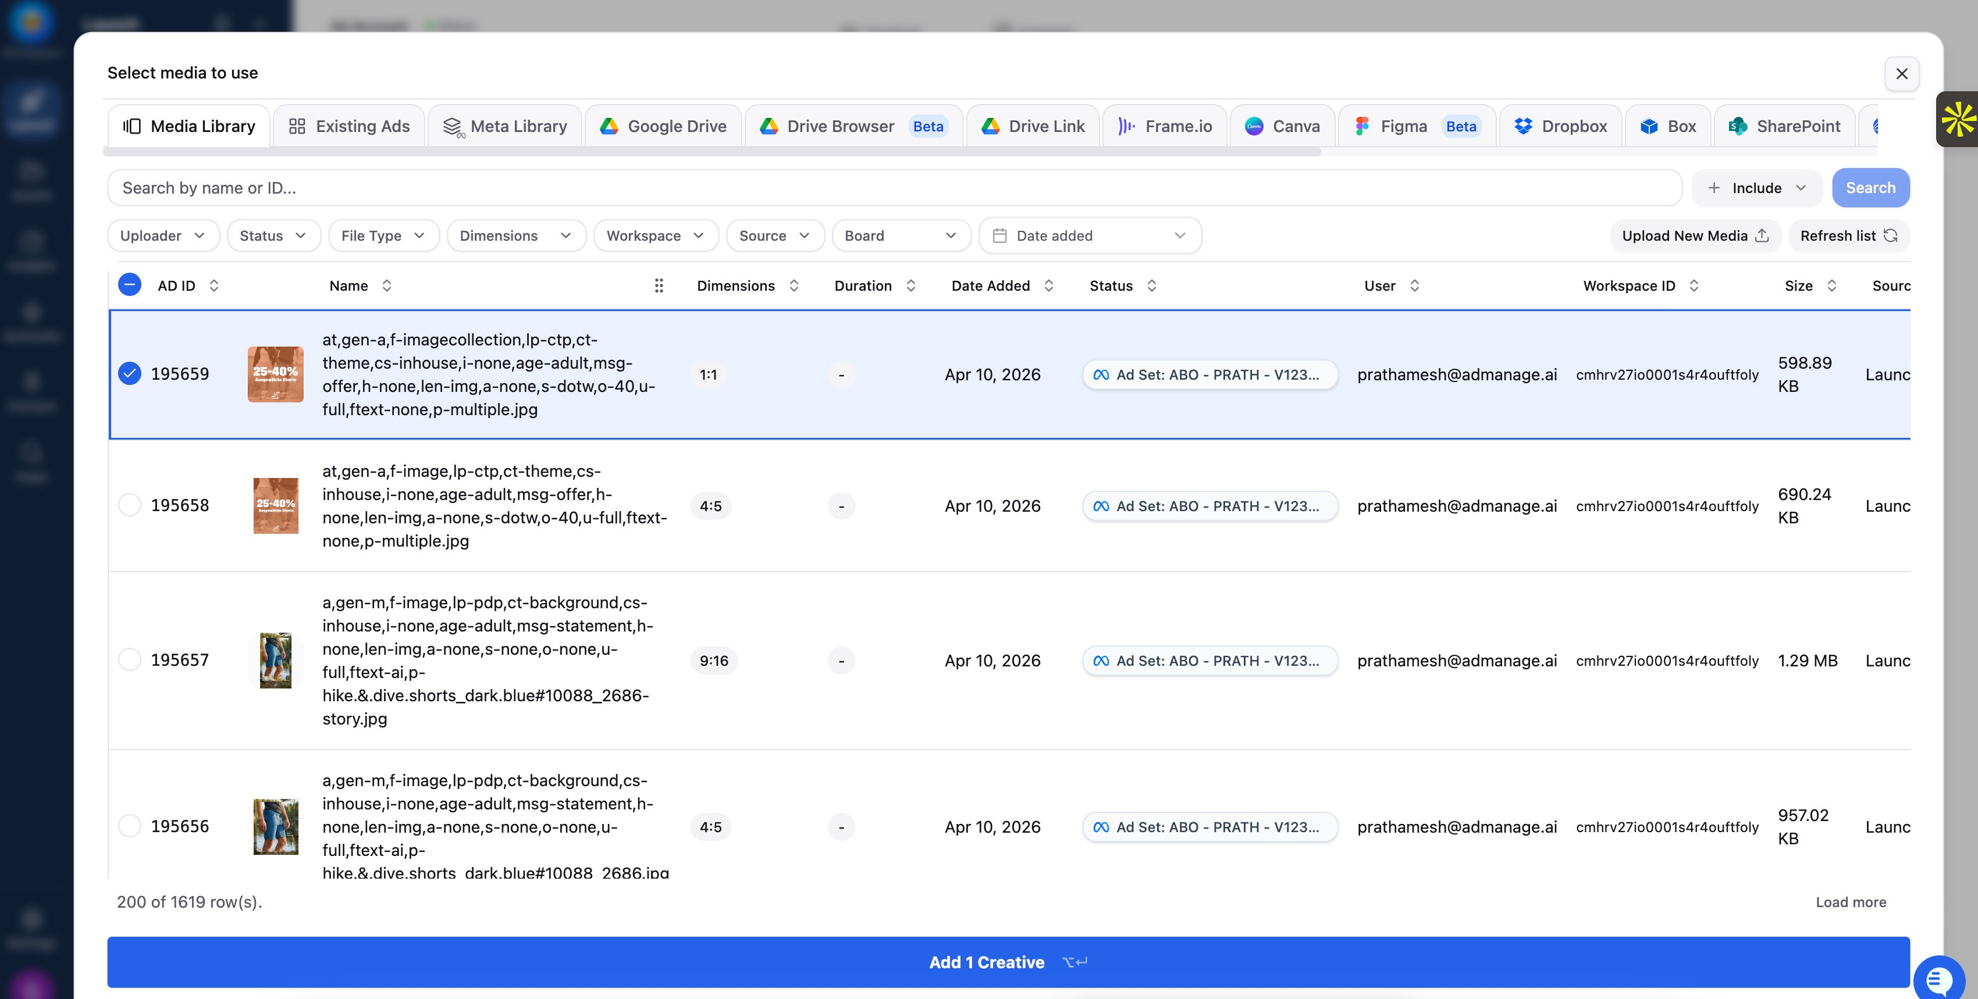The image size is (1978, 999).
Task: Select the SharePoint tab
Action: pos(1784,126)
